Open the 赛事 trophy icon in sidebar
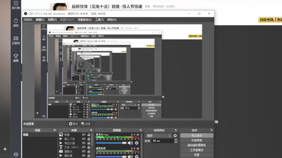 pyautogui.click(x=16, y=58)
